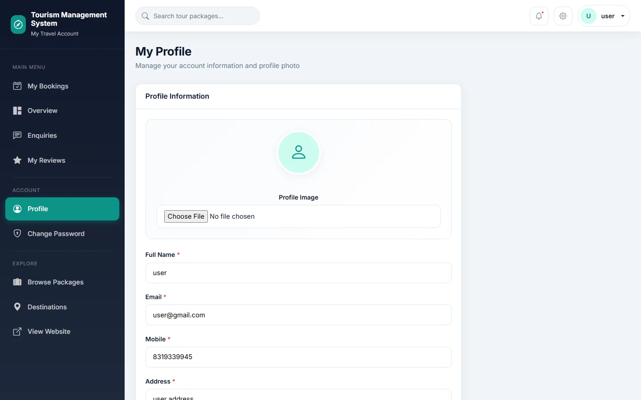Click the profile avatar placeholder

[x=299, y=152]
